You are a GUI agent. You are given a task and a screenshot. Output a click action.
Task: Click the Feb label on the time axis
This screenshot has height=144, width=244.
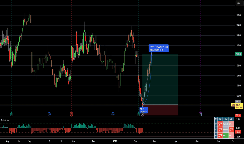135,141
